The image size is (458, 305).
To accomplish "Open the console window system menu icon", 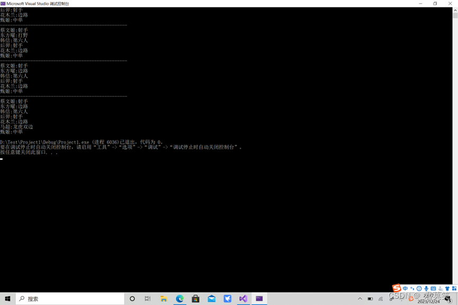I will pyautogui.click(x=4, y=3).
